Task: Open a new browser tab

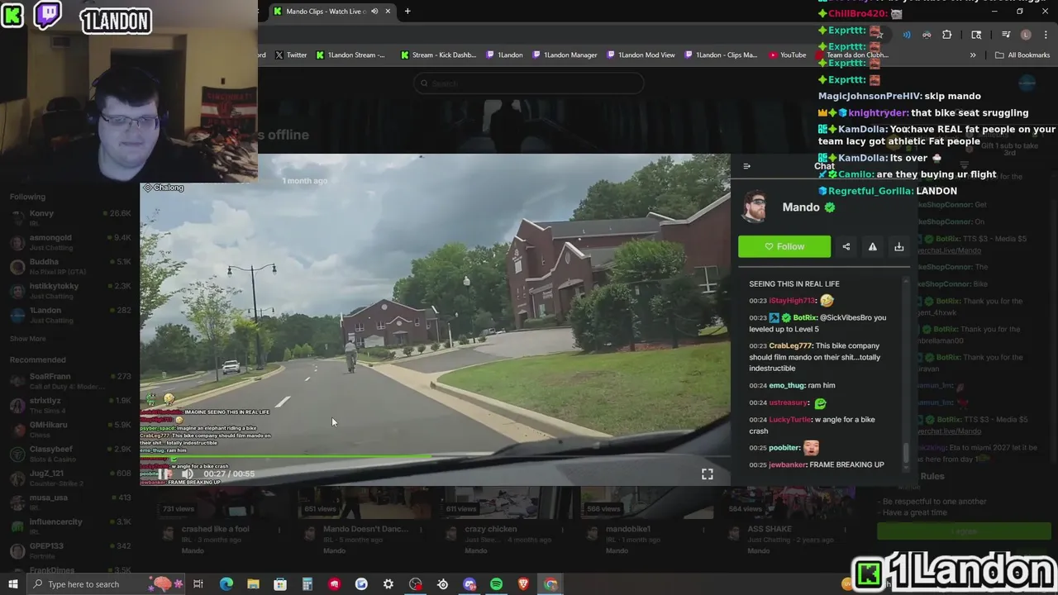Action: tap(407, 11)
